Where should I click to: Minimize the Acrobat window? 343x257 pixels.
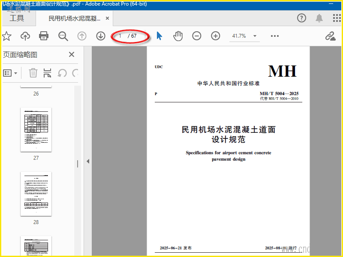click(x=331, y=4)
